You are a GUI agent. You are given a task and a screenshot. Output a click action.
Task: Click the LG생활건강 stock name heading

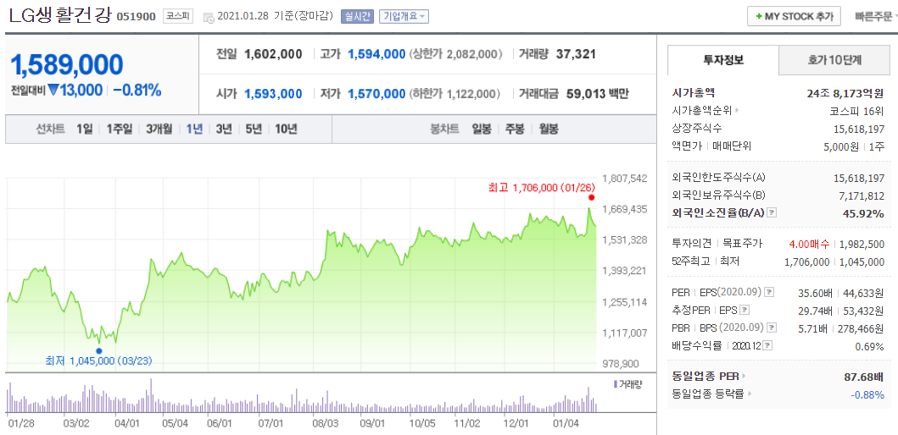point(59,15)
